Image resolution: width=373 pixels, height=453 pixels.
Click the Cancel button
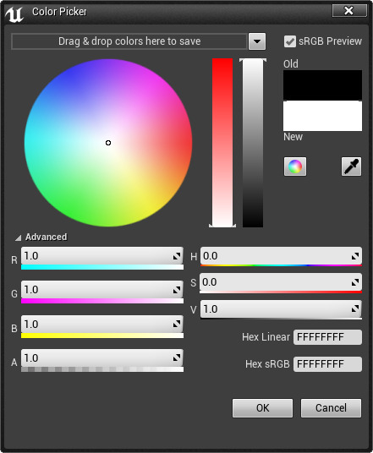click(331, 408)
